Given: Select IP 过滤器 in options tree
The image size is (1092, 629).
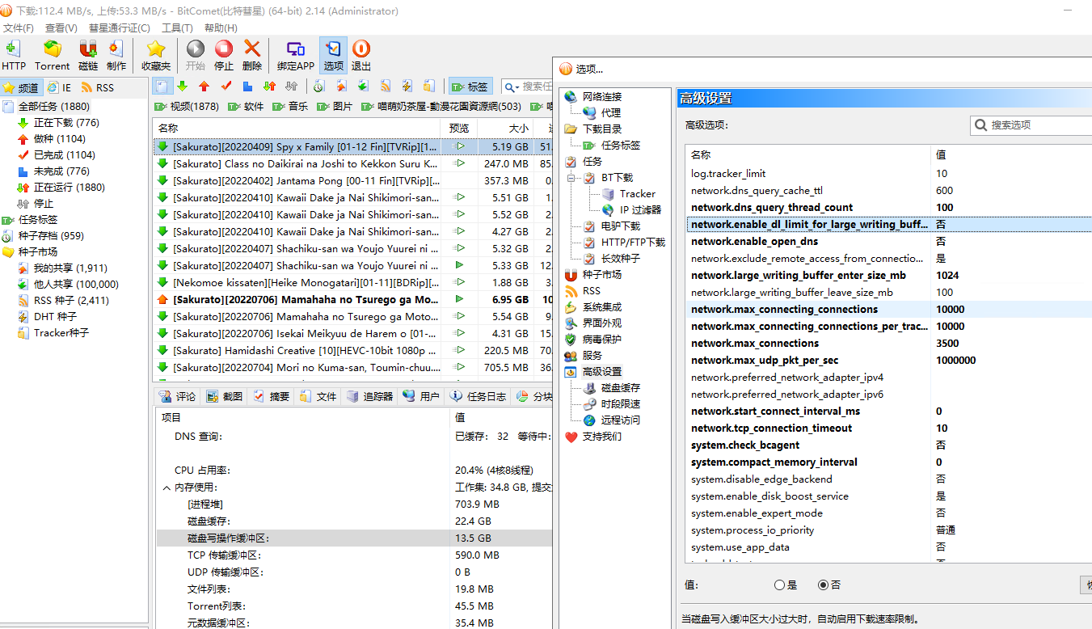Looking at the screenshot, I should 640,209.
